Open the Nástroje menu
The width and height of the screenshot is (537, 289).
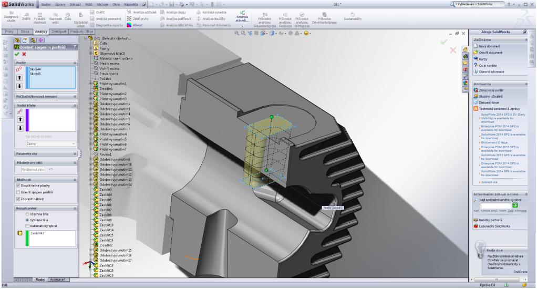click(102, 4)
